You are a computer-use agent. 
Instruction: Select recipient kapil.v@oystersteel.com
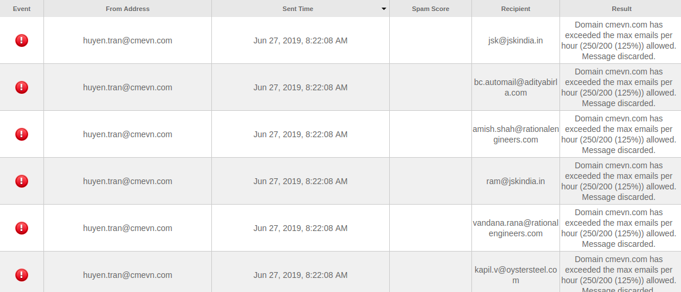pos(515,274)
